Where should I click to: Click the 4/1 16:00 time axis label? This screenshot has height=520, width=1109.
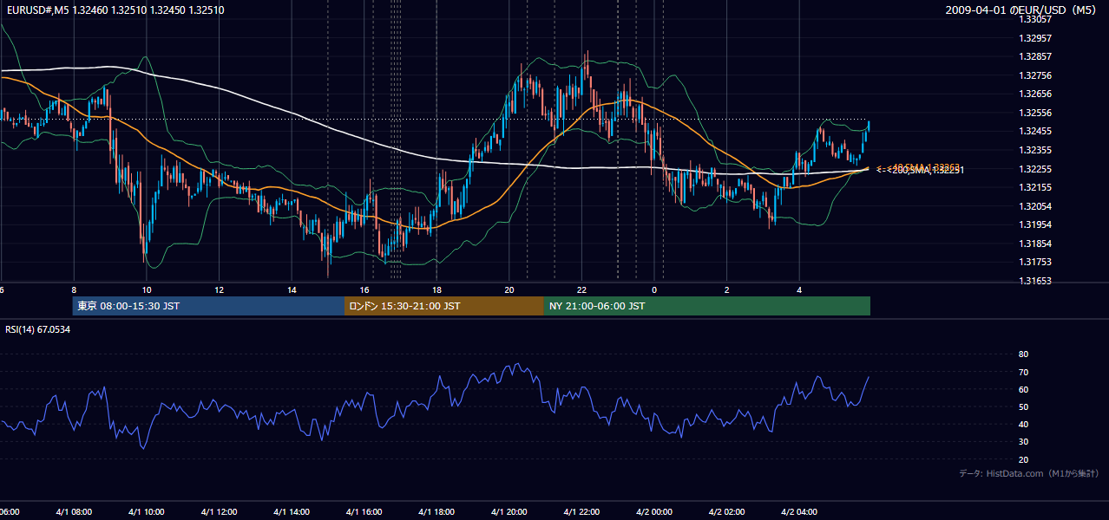pos(364,512)
